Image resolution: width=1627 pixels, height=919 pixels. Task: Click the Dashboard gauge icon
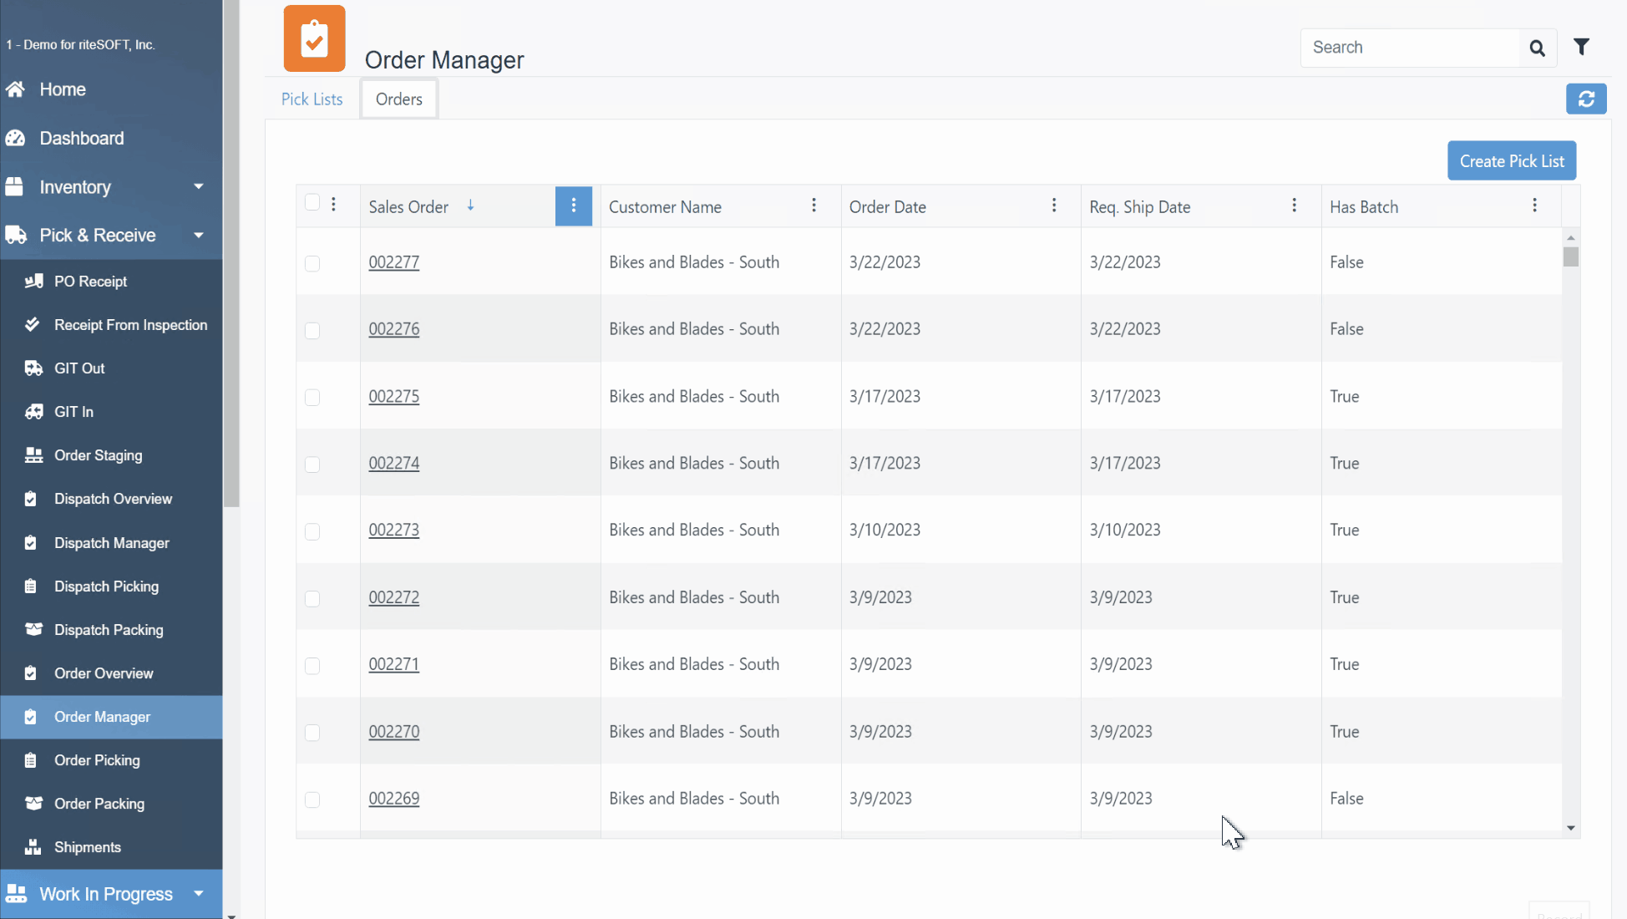pos(15,139)
